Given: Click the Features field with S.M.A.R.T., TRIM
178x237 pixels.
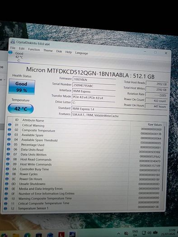Looking at the screenshot, I should [x=119, y=116].
